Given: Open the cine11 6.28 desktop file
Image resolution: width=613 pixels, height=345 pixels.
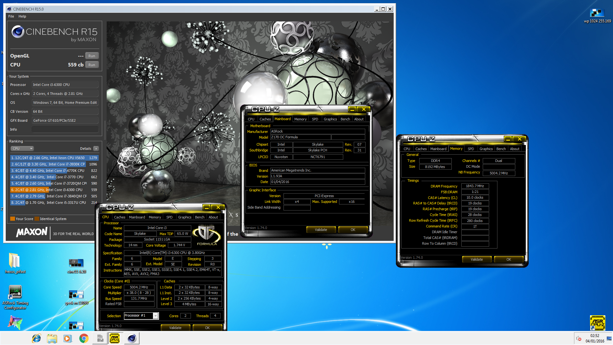Looking at the screenshot, I should point(76,266).
